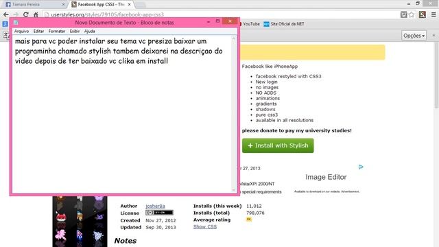Open the Site Oficial da NET bookmark
The height and width of the screenshot is (247, 439).
284,24
